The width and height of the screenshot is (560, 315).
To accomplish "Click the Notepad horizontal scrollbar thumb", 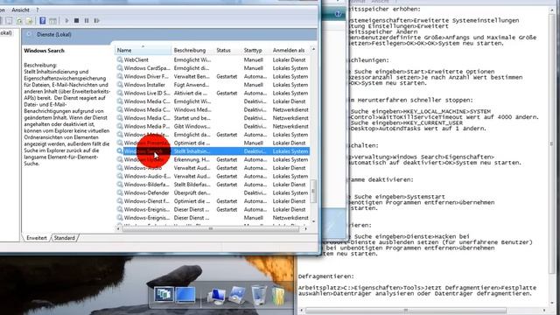I will click(405, 311).
